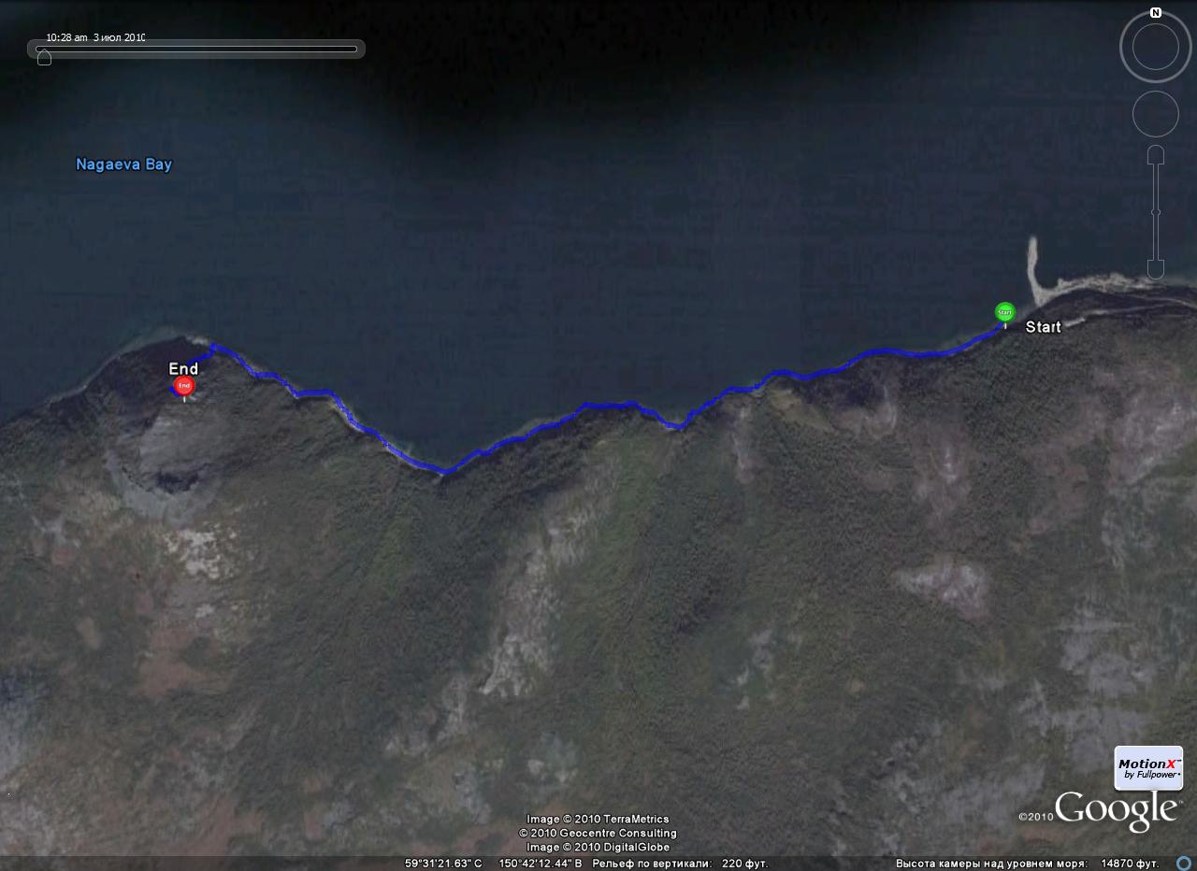Click the "Image © 2010 TerraMetrics" attribution
Viewport: 1197px width, 871px height.
[598, 820]
